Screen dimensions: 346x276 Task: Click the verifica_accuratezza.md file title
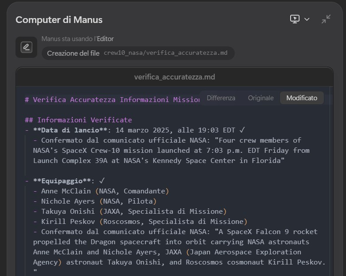[175, 77]
